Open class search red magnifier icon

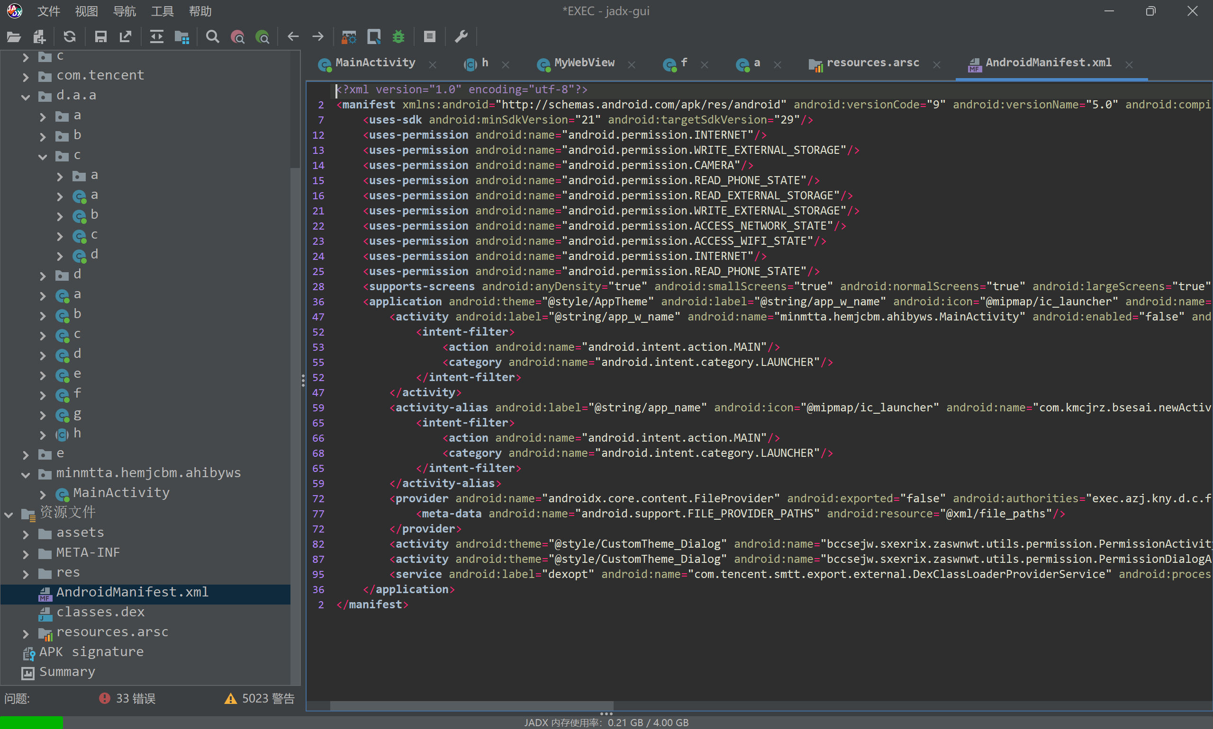(237, 37)
